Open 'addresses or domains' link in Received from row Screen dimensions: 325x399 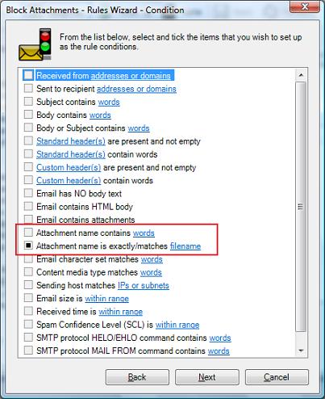[x=131, y=76]
